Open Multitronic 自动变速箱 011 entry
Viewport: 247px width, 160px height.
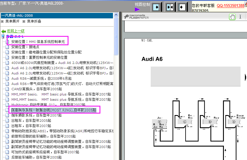[x=48, y=105]
